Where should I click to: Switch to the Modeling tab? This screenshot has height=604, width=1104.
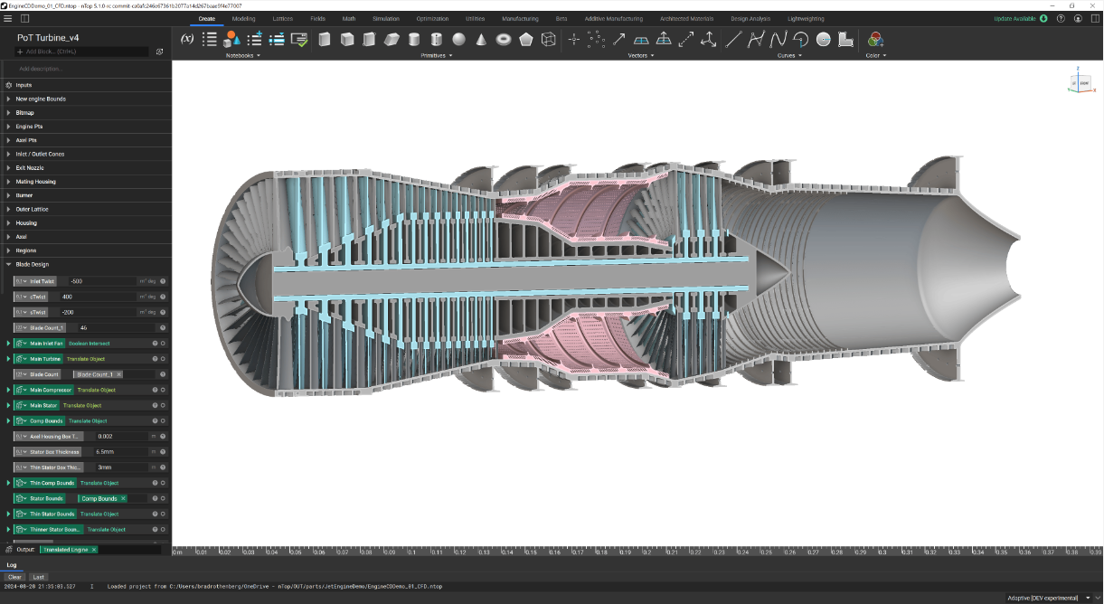(x=243, y=18)
